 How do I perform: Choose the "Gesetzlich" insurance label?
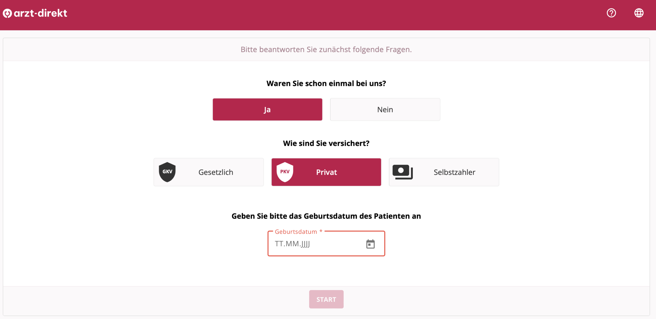click(x=216, y=172)
